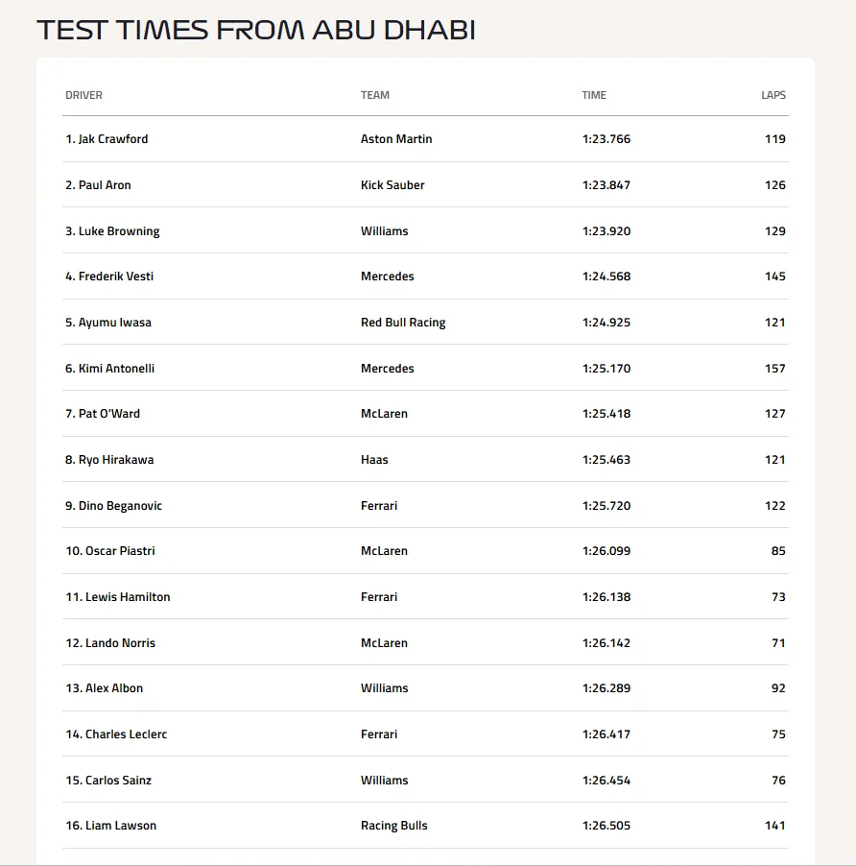The width and height of the screenshot is (856, 866).
Task: Click the DRIVER column header
Action: pyautogui.click(x=83, y=95)
